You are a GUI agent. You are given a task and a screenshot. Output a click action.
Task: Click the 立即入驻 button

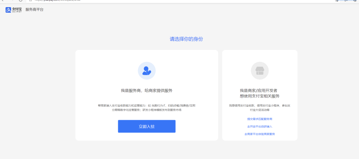(x=147, y=127)
